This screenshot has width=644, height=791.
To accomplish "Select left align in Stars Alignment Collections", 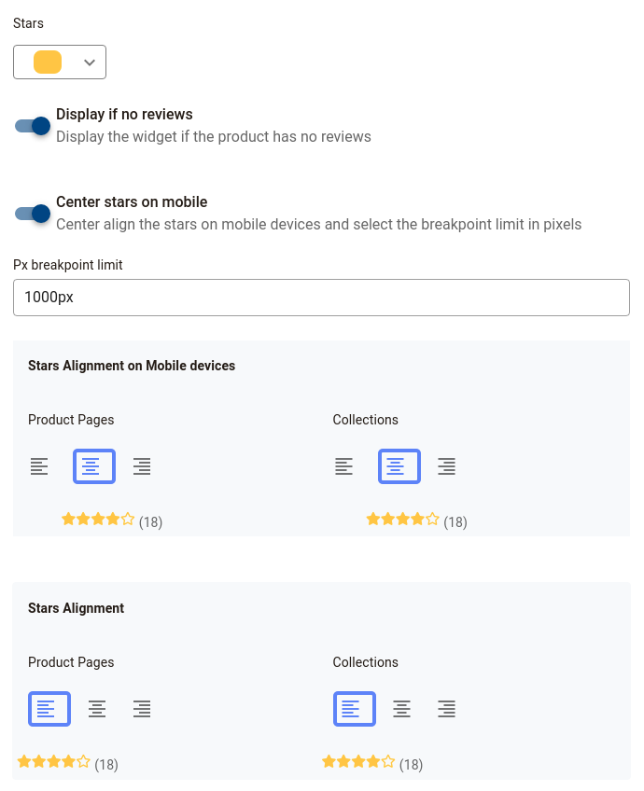I will coord(355,709).
